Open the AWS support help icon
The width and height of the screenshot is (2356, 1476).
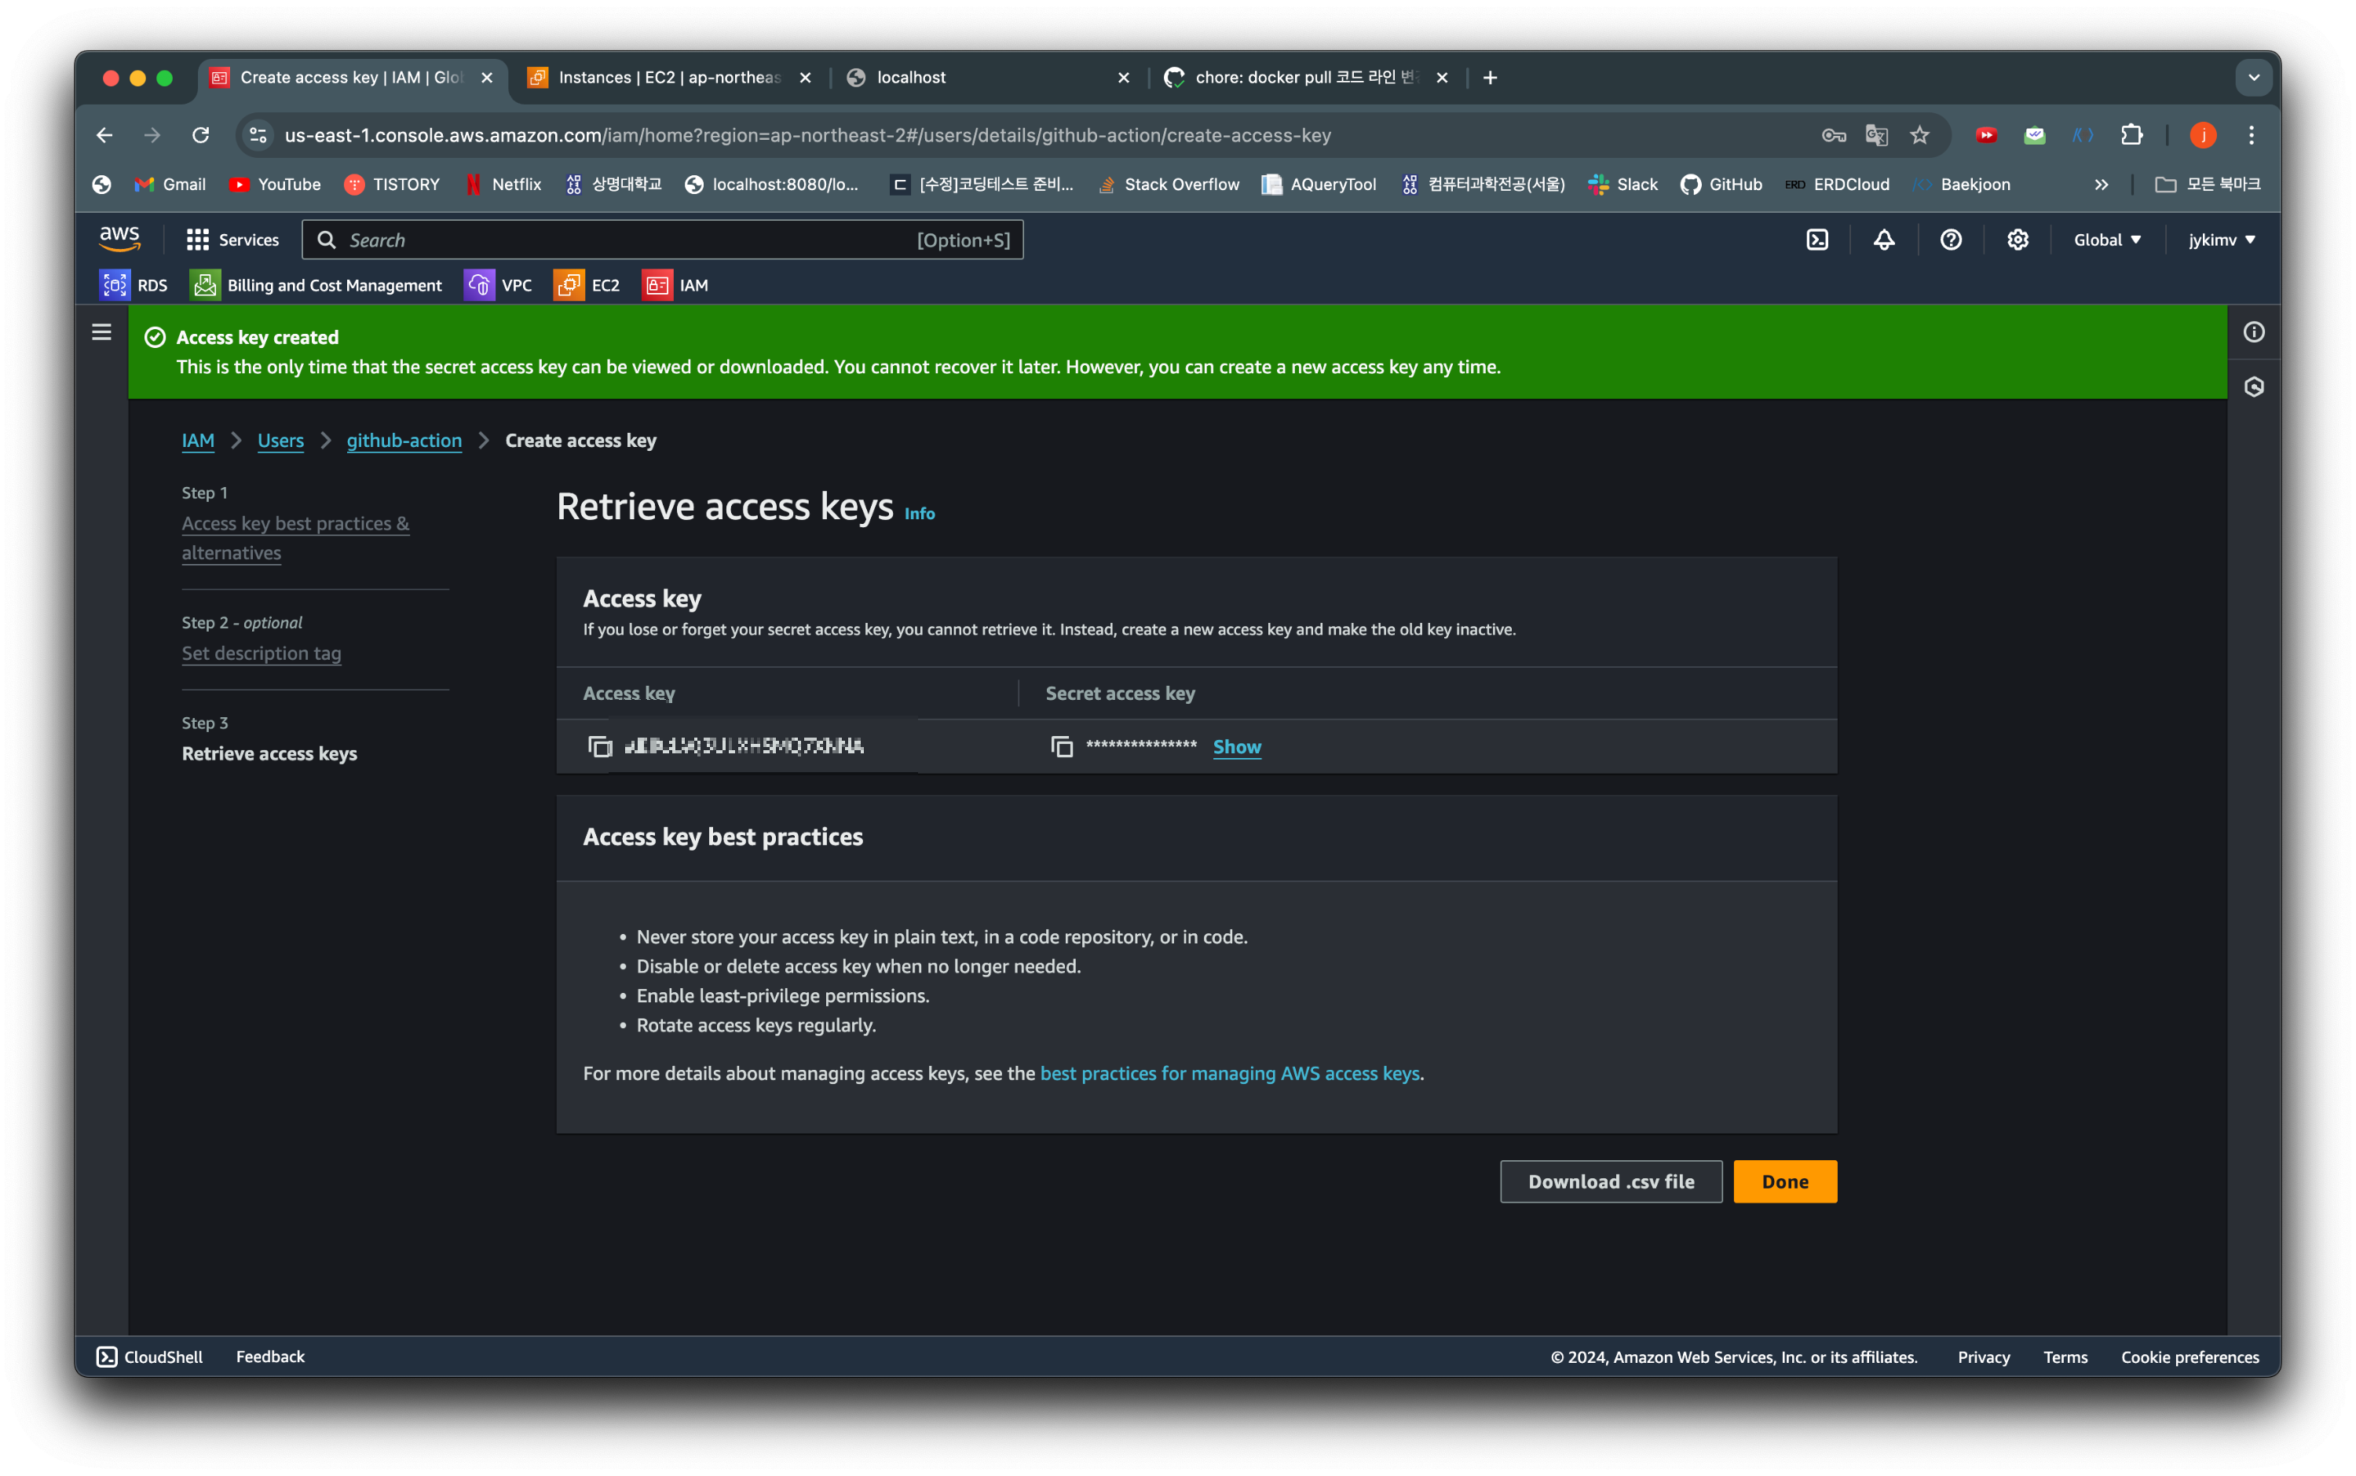point(1950,240)
